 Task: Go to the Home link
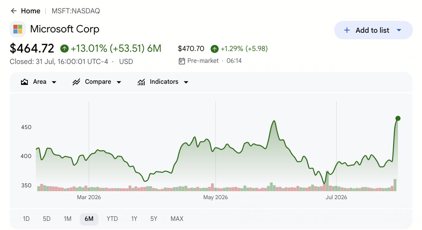(31, 11)
